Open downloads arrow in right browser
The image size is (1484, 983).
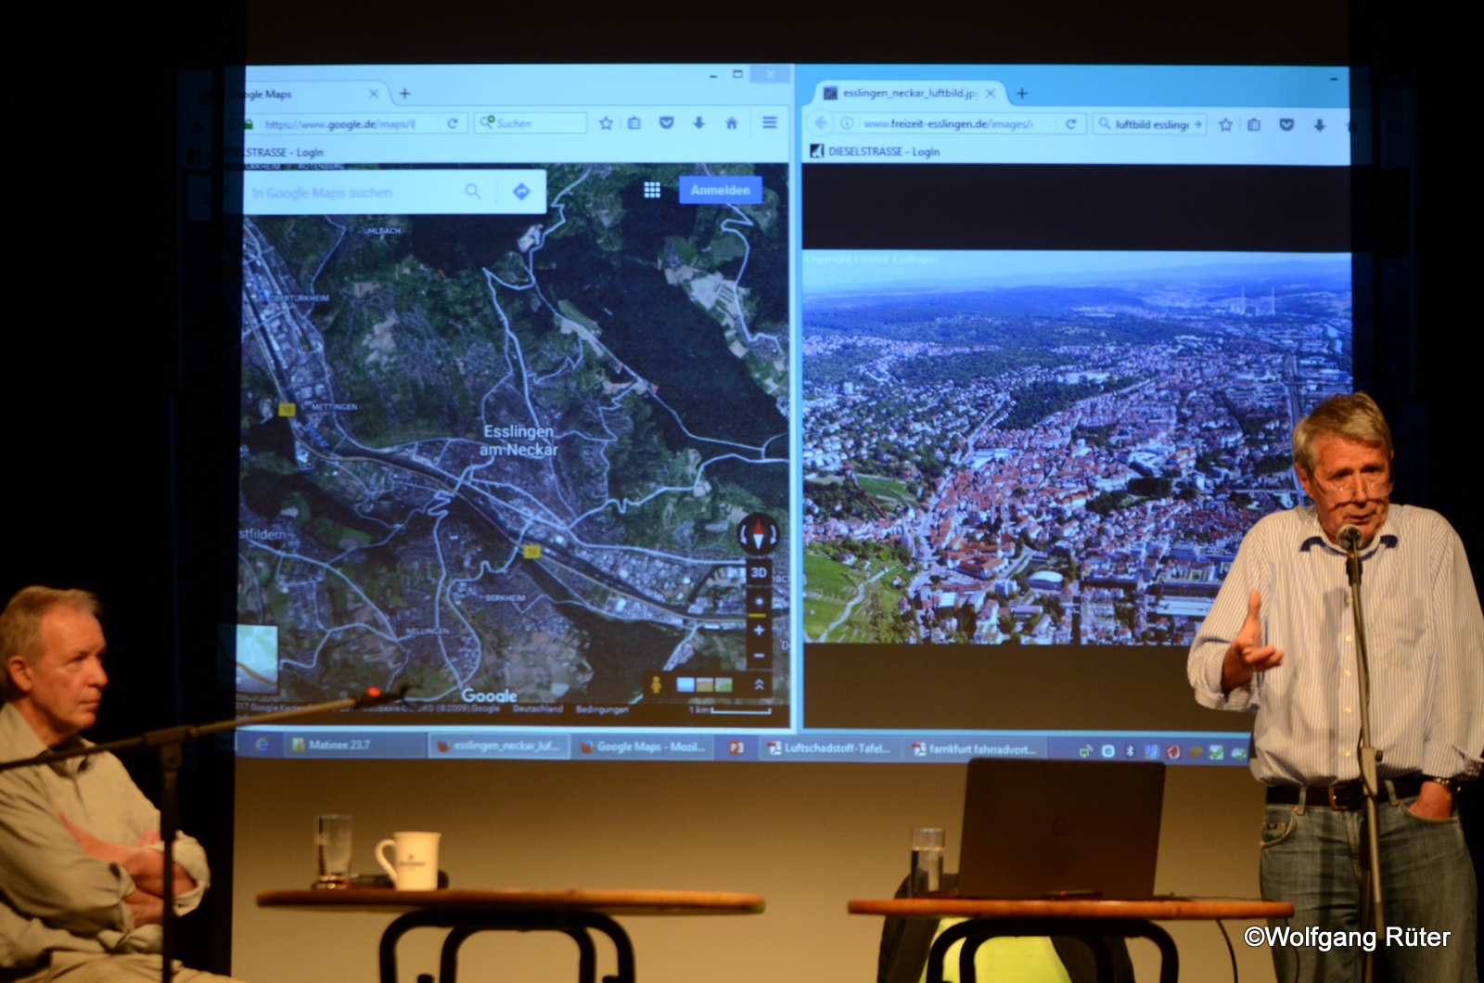pyautogui.click(x=1319, y=124)
